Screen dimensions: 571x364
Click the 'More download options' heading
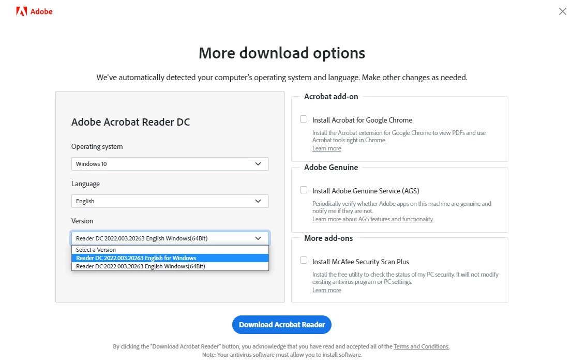pyautogui.click(x=282, y=53)
